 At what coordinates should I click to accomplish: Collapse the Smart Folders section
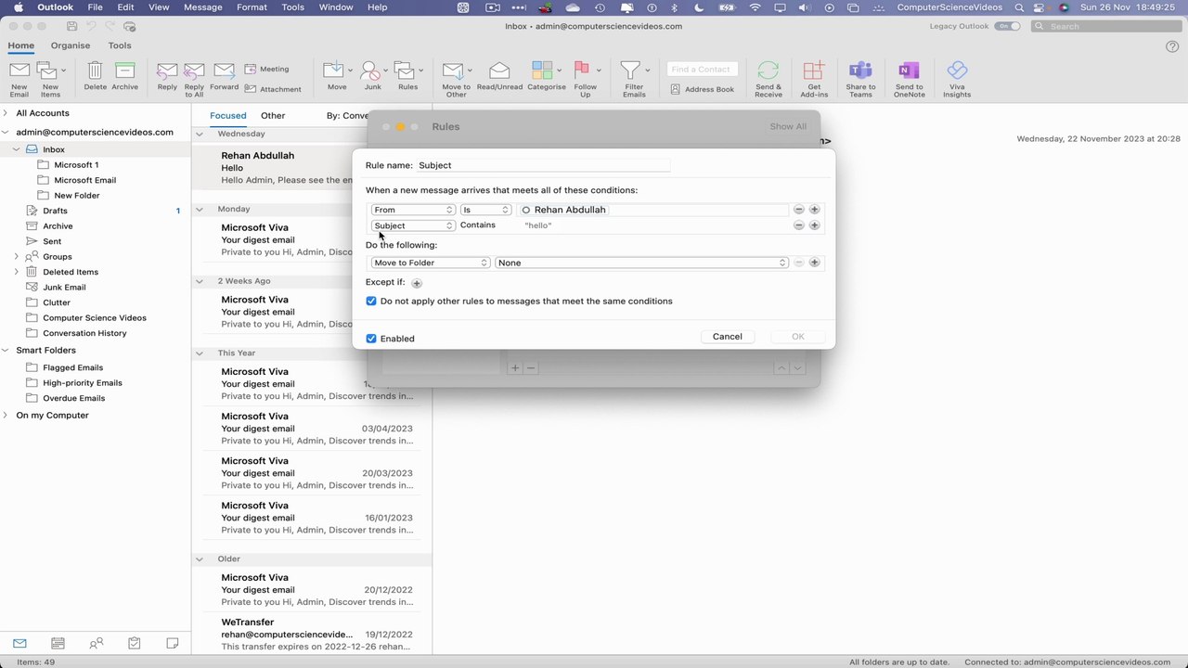tap(6, 351)
